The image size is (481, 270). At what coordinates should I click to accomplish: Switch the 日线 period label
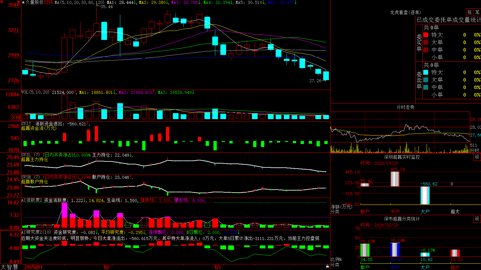coord(48,2)
